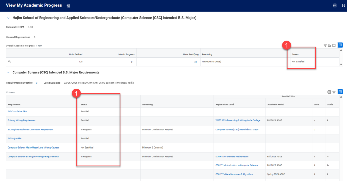Screen dimensions: 347x181
Task: Select Not Satisfied status for Upper Level Writing
Action: tap(87, 148)
